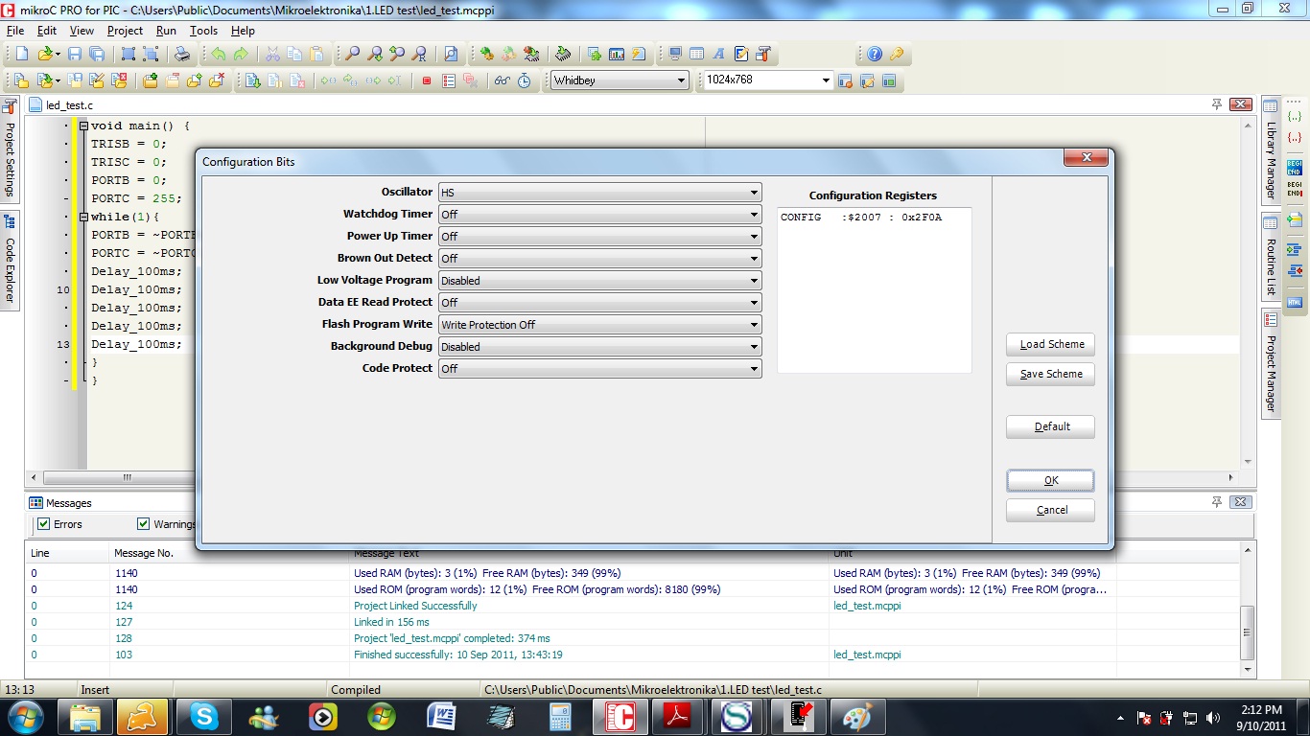Click the Save Scheme button

[1050, 375]
